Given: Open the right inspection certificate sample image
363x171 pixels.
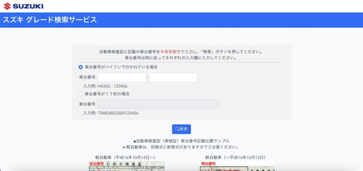Looking at the screenshot, I should tap(236, 166).
